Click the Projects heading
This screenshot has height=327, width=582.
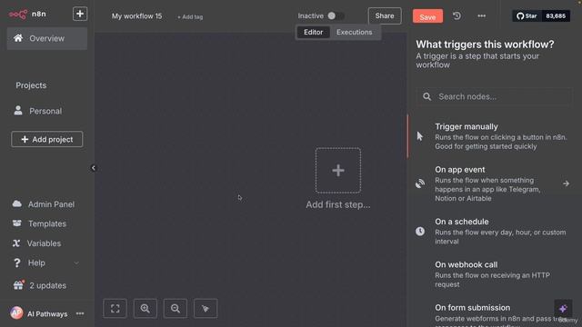[x=31, y=85]
